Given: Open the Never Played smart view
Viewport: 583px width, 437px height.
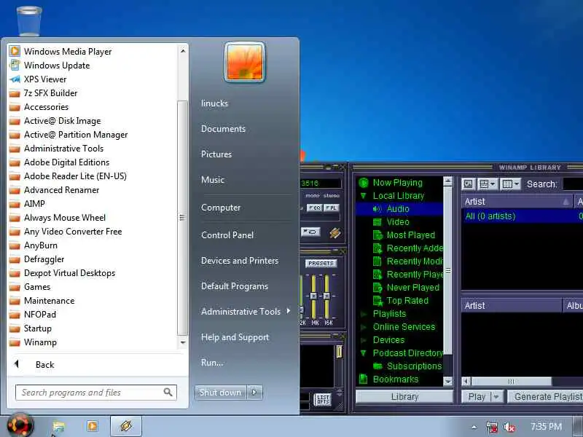Looking at the screenshot, I should pyautogui.click(x=412, y=287).
